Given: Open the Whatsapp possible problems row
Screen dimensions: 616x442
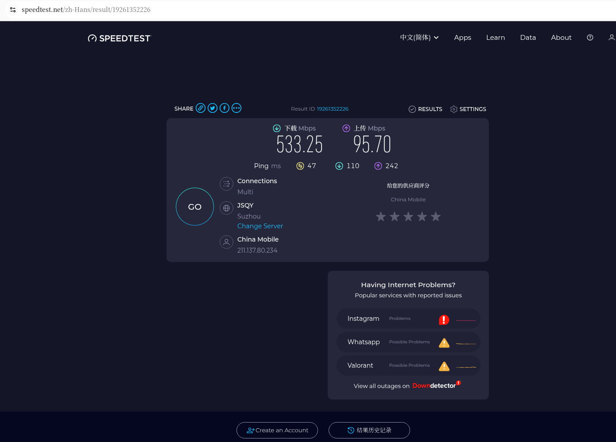Looking at the screenshot, I should 408,342.
